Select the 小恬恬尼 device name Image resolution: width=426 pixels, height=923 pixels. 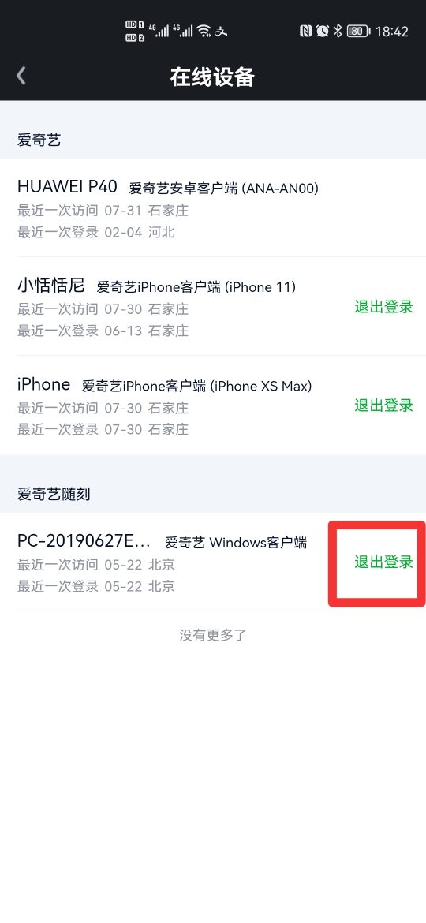(x=51, y=286)
